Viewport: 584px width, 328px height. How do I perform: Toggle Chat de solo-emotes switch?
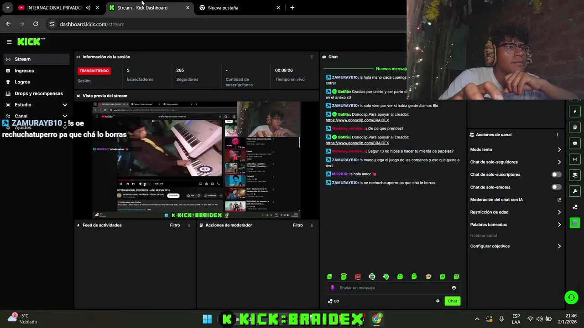point(557,187)
